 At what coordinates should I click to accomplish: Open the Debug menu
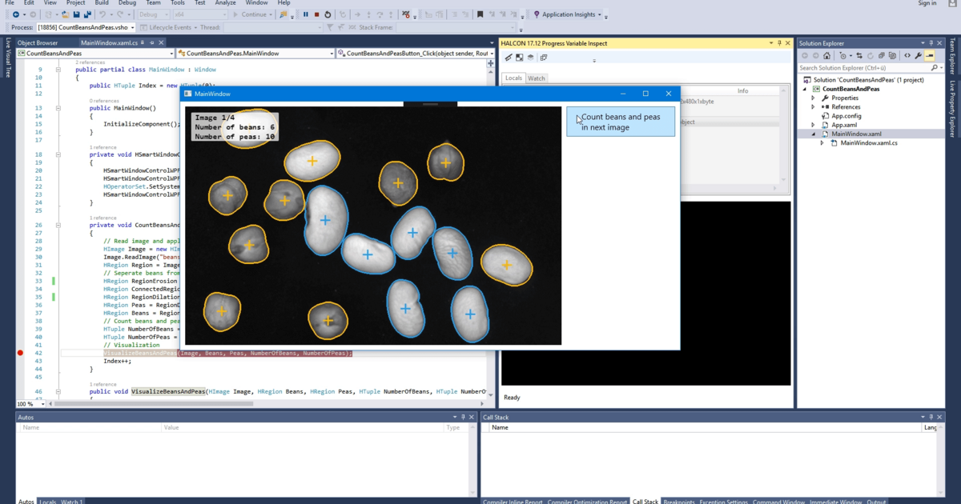pos(127,3)
